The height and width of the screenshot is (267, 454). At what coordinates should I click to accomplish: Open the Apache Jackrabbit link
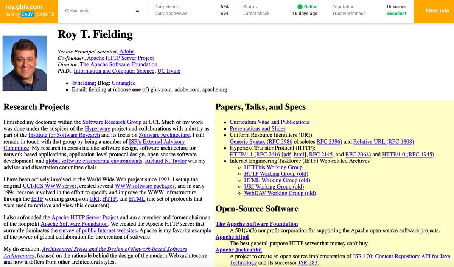[239, 250]
